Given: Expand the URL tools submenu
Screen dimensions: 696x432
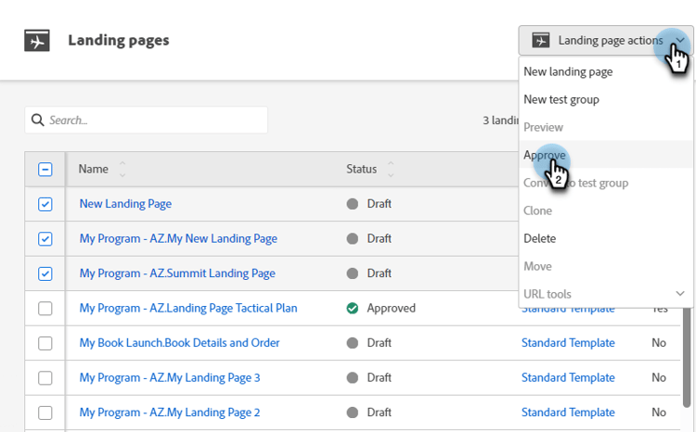Looking at the screenshot, I should 680,294.
